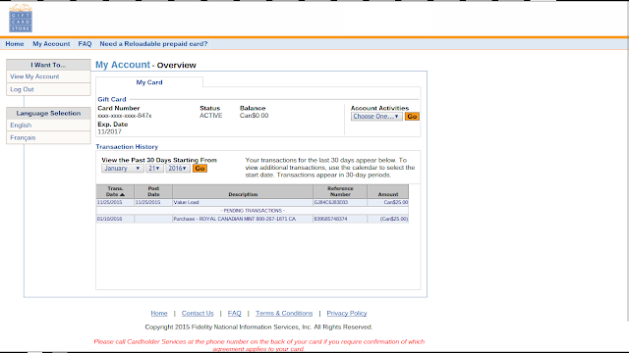Click the Post Date column header

tap(153, 192)
